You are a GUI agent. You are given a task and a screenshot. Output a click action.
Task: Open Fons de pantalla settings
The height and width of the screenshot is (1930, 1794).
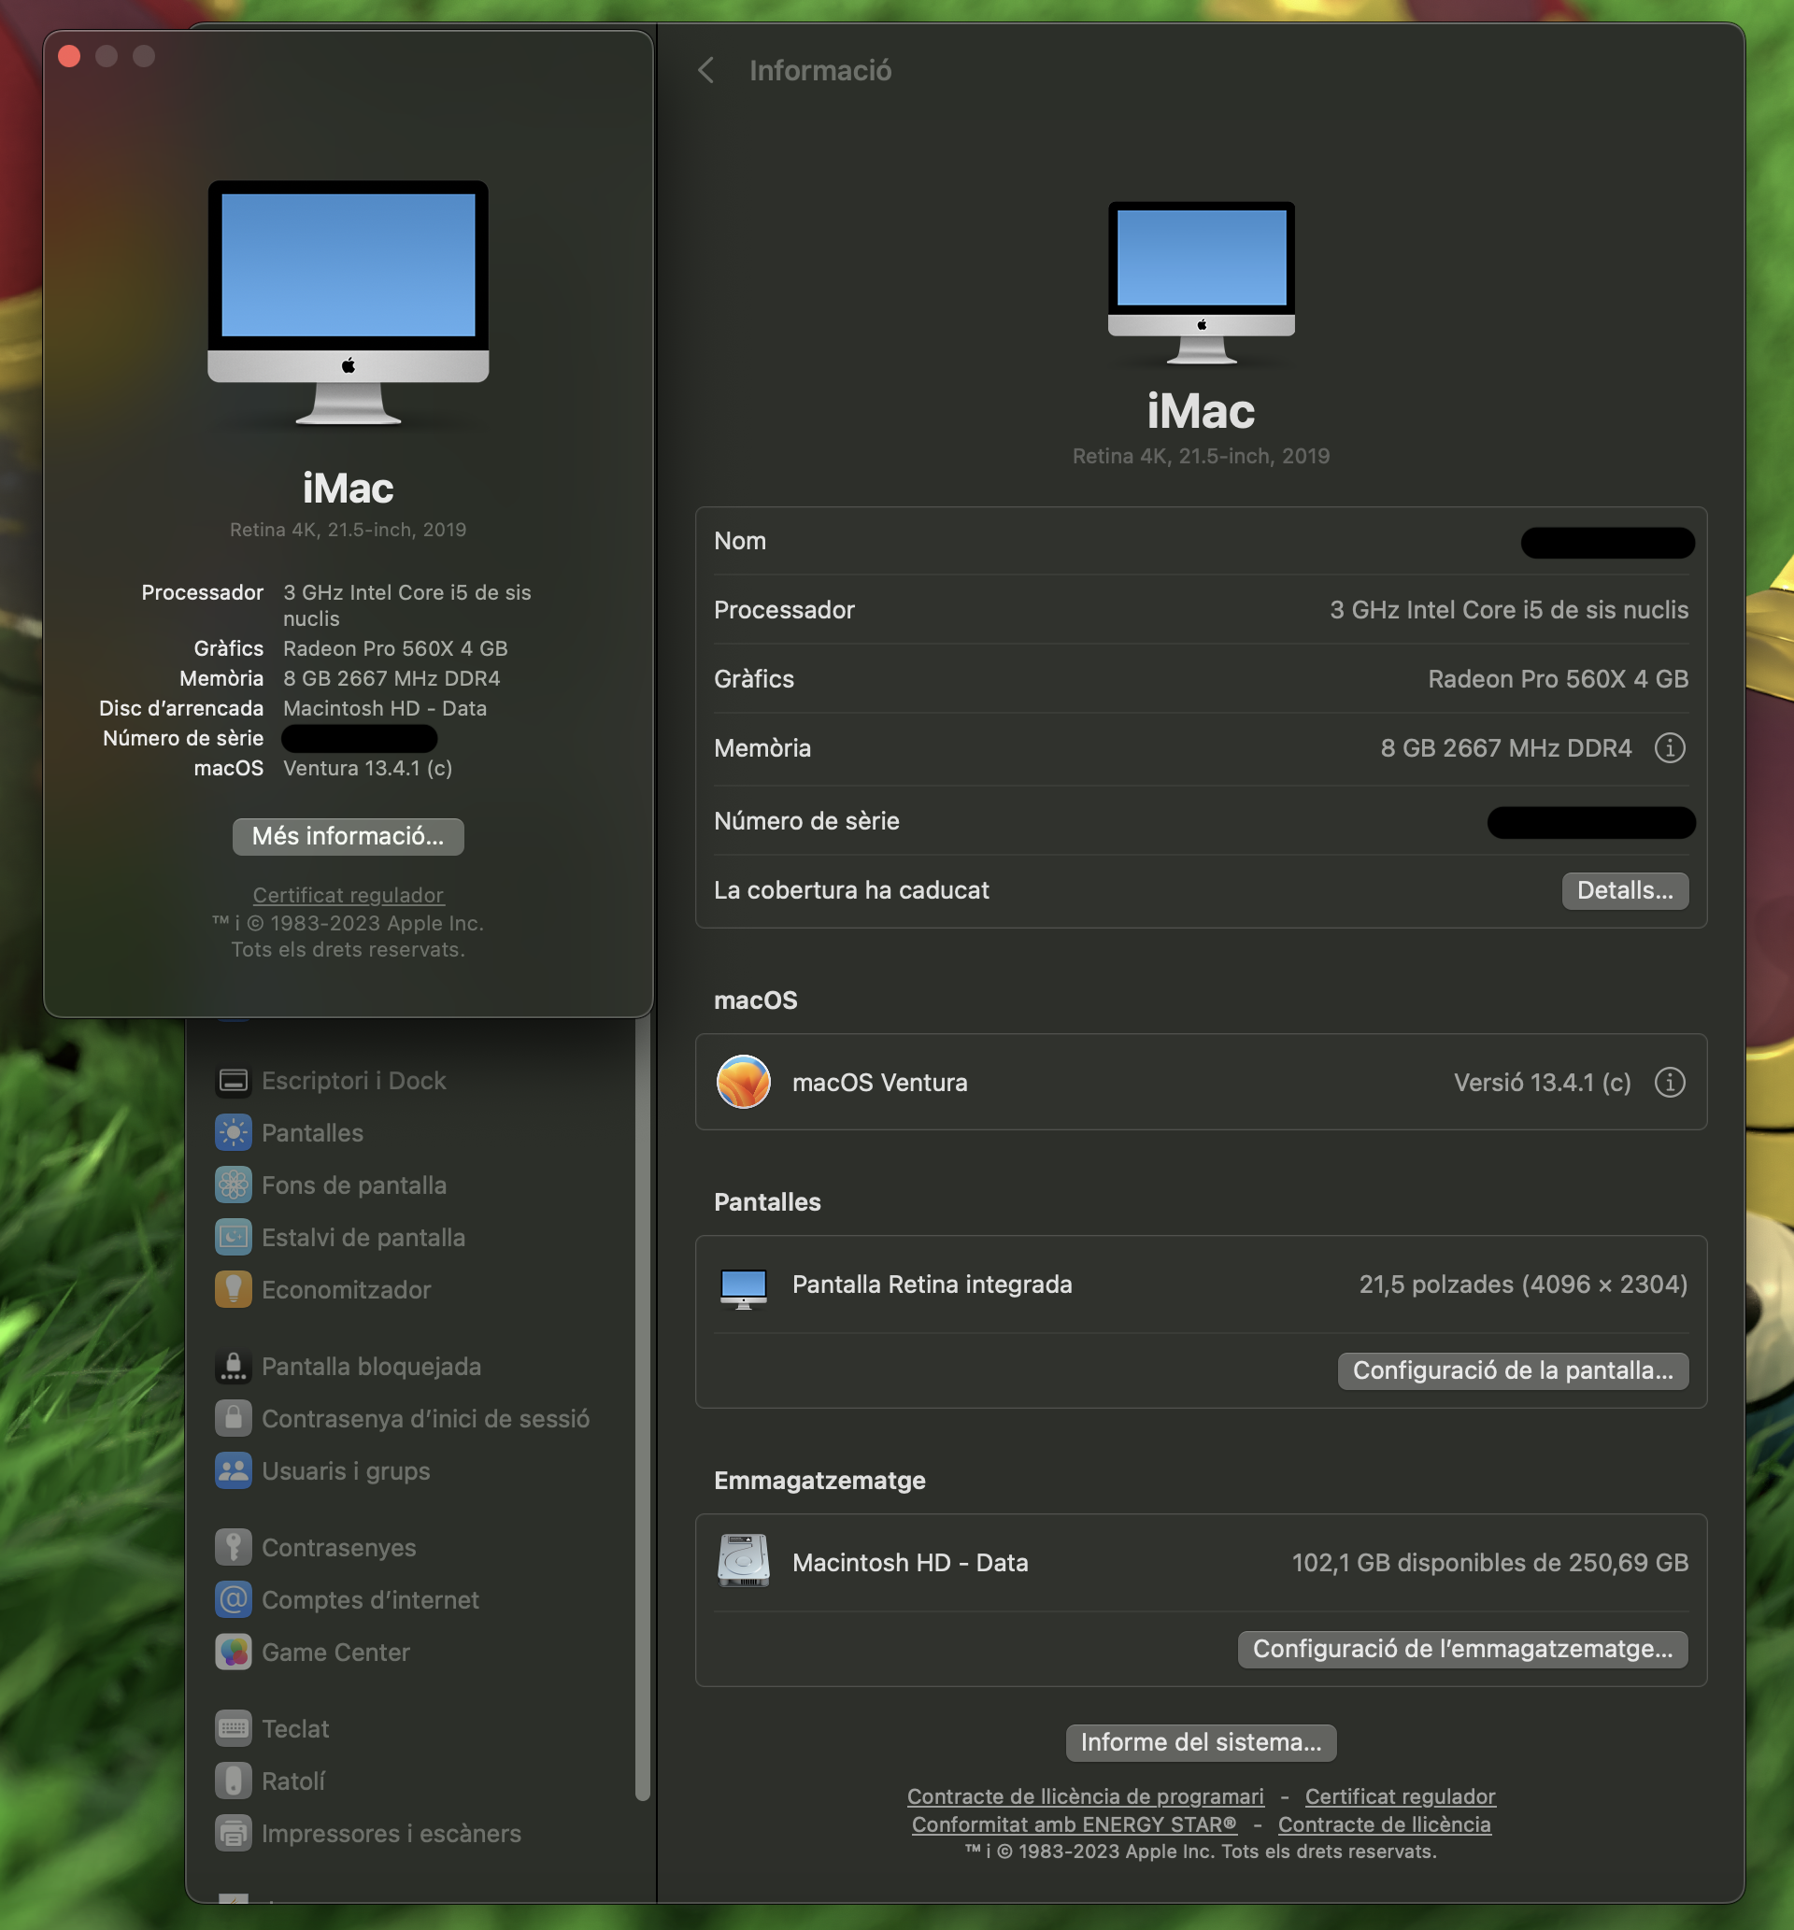click(x=354, y=1185)
